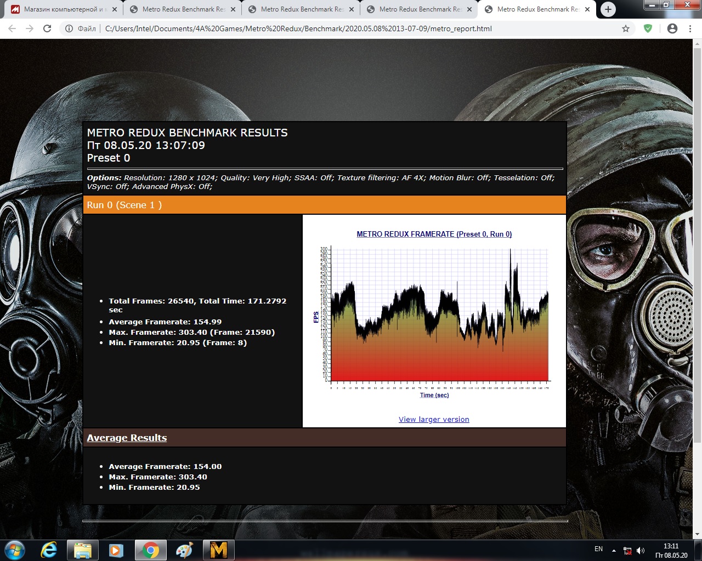Screen dimensions: 702x561
Task: Go back to the previous page
Action: (x=12, y=28)
